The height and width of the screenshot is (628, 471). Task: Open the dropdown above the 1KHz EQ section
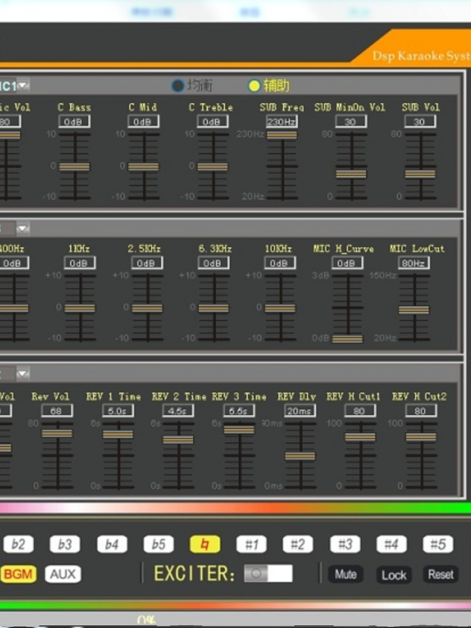(23, 228)
